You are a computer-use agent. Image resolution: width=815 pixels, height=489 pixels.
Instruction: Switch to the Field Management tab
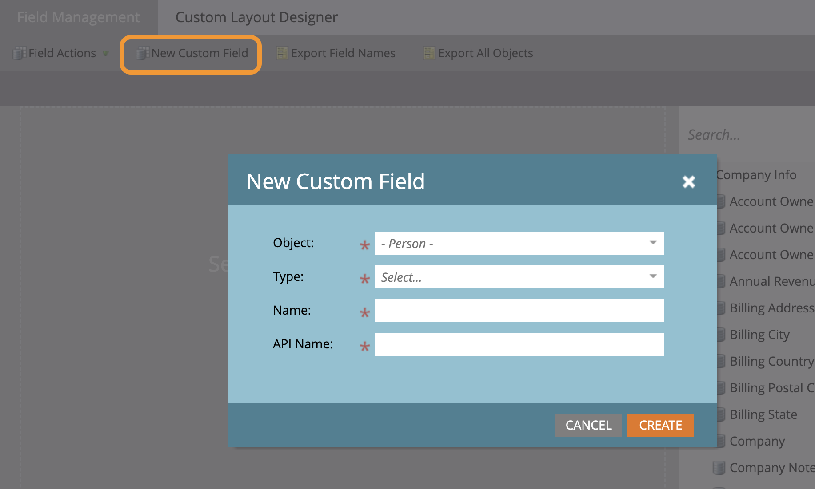point(79,17)
